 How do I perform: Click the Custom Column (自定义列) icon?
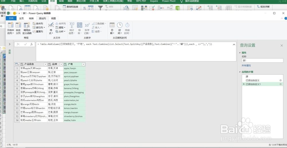(18, 25)
